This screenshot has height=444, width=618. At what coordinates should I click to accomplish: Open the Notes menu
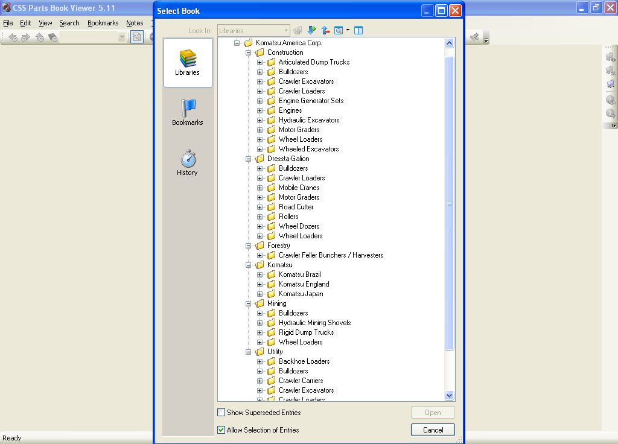pos(135,23)
